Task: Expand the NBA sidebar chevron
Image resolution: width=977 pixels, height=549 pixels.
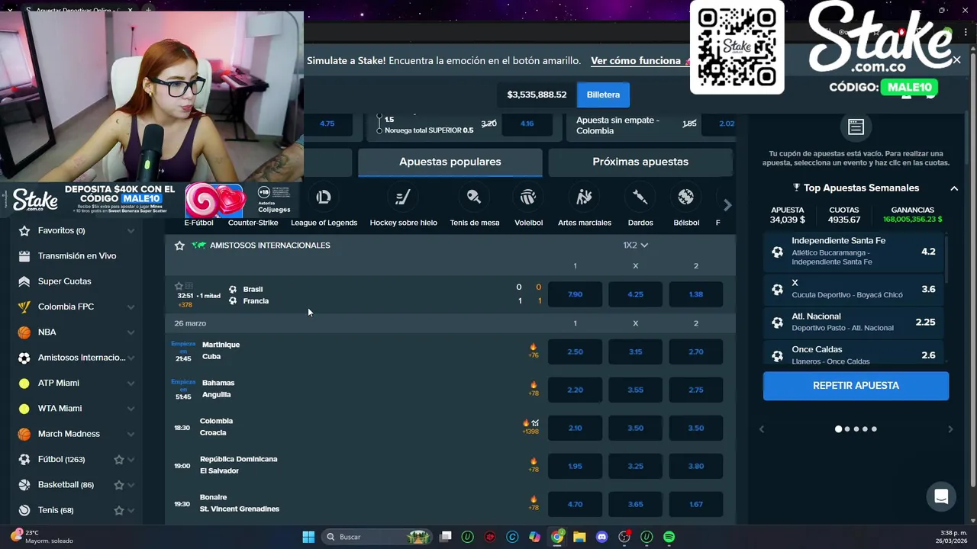Action: coord(131,332)
